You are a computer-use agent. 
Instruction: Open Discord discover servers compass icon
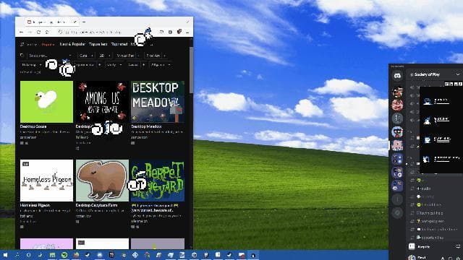[x=397, y=212]
